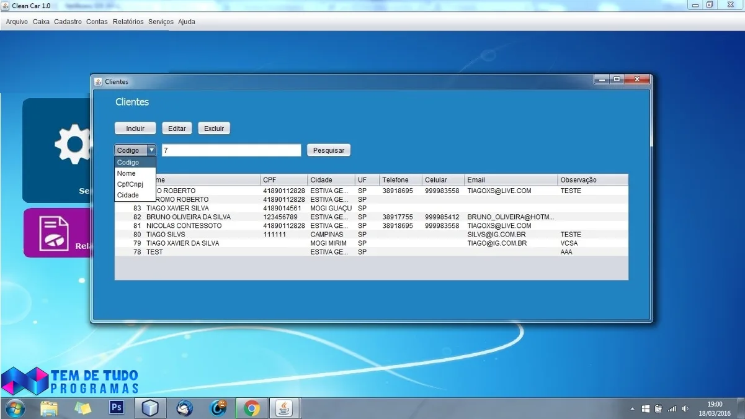745x419 pixels.
Task: Select row TIAGO SILVS
Action: pos(372,235)
